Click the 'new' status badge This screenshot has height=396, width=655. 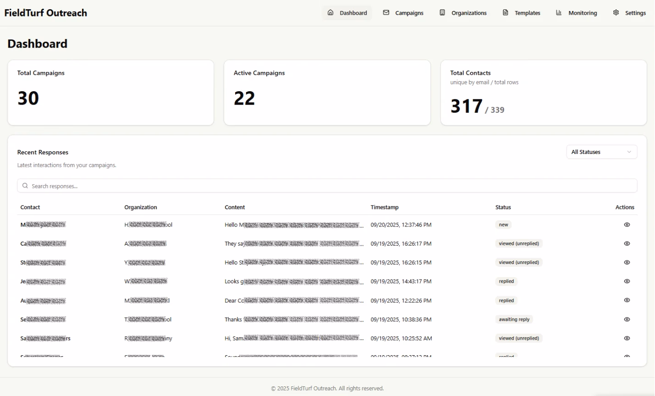[504, 225]
